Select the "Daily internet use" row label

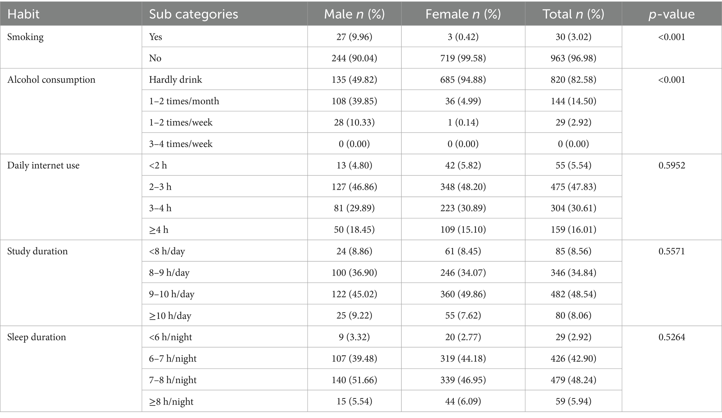click(x=43, y=165)
